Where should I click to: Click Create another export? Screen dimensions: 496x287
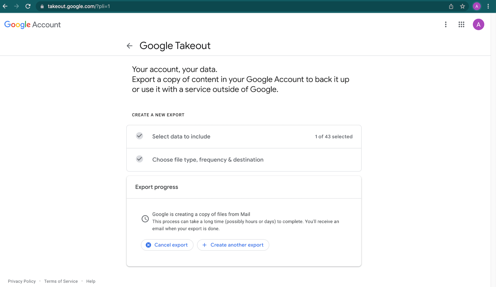click(x=233, y=245)
